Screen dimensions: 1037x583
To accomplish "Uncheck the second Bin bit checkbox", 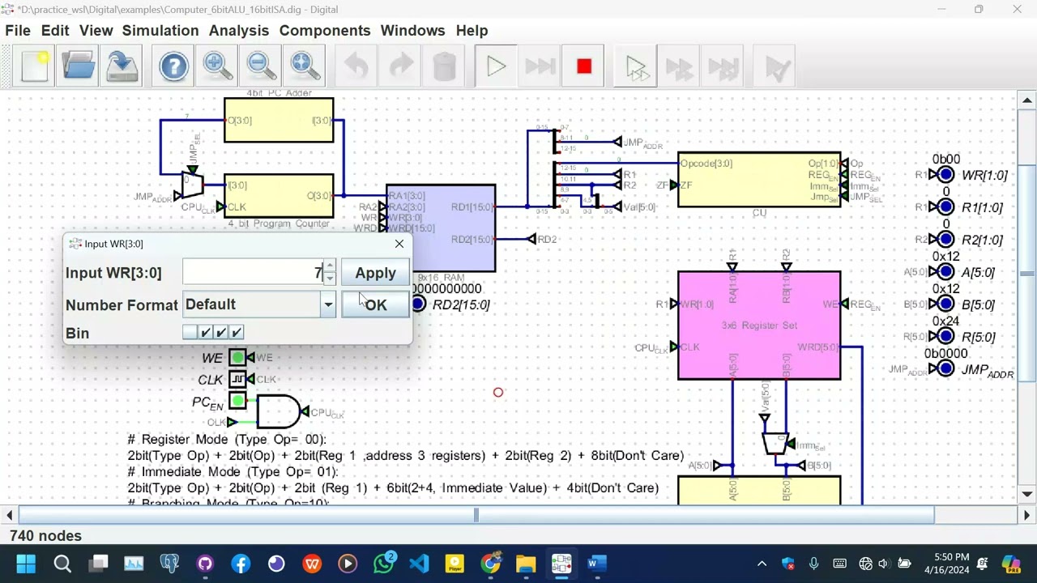I will pyautogui.click(x=206, y=332).
